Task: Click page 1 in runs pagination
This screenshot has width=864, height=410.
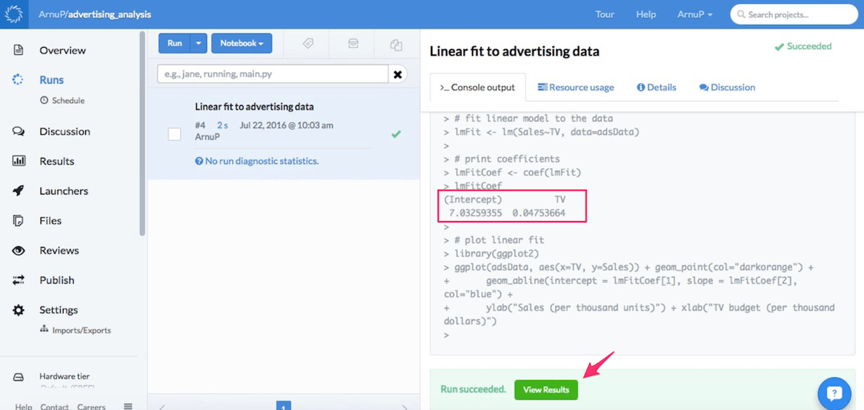Action: [x=283, y=406]
